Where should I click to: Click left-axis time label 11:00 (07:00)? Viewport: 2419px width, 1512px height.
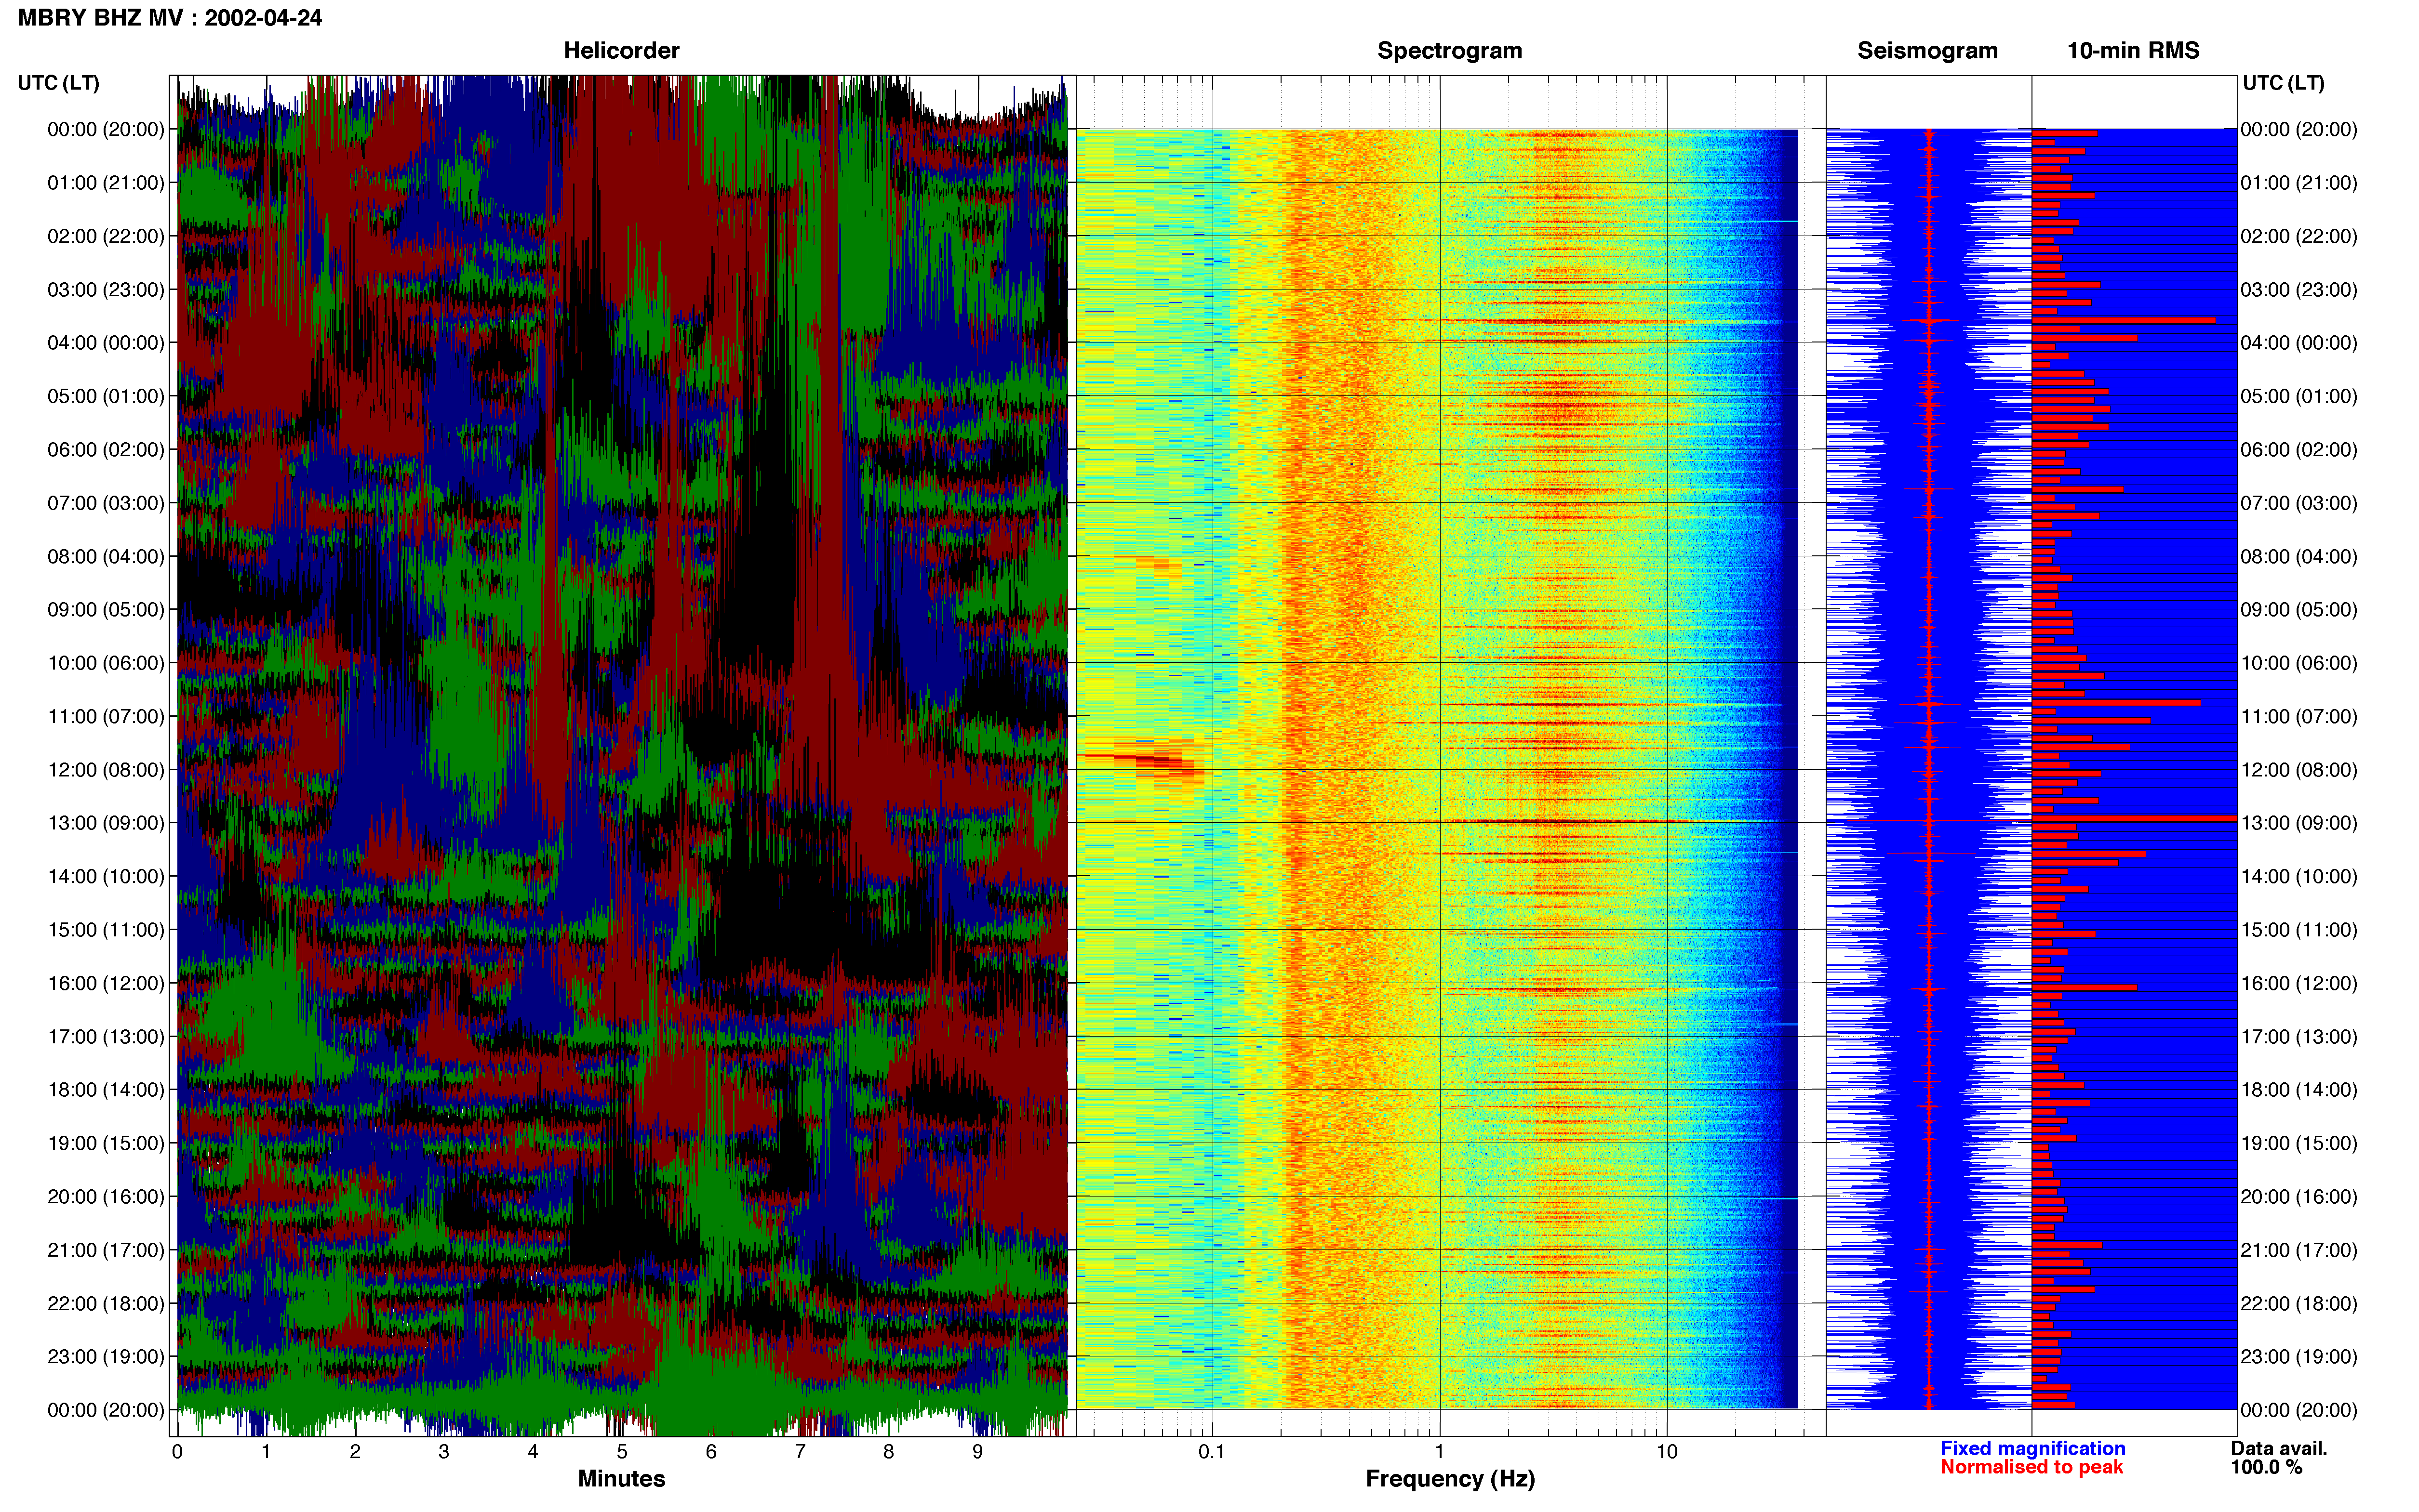[x=106, y=716]
